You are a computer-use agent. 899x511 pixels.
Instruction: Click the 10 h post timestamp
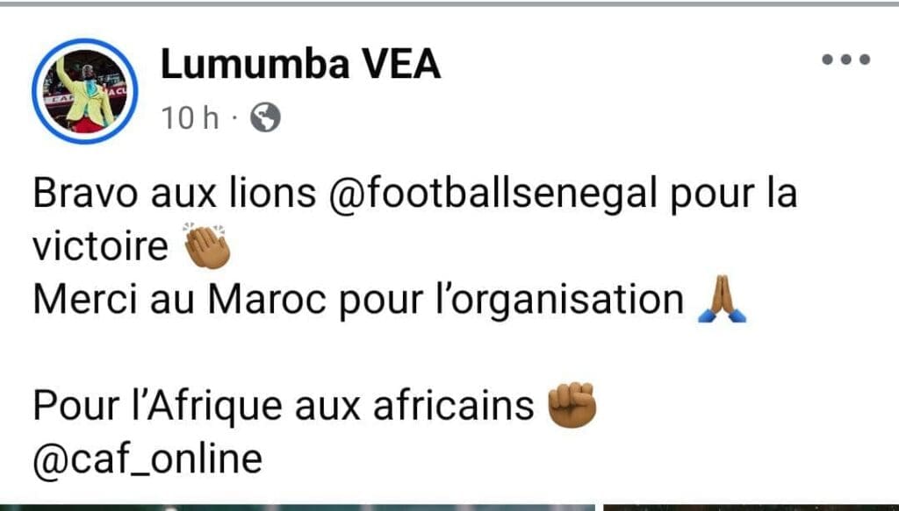[190, 117]
